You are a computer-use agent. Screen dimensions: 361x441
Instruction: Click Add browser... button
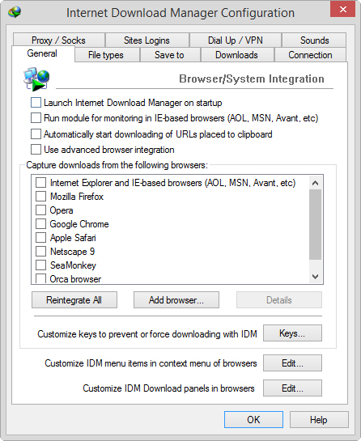176,300
